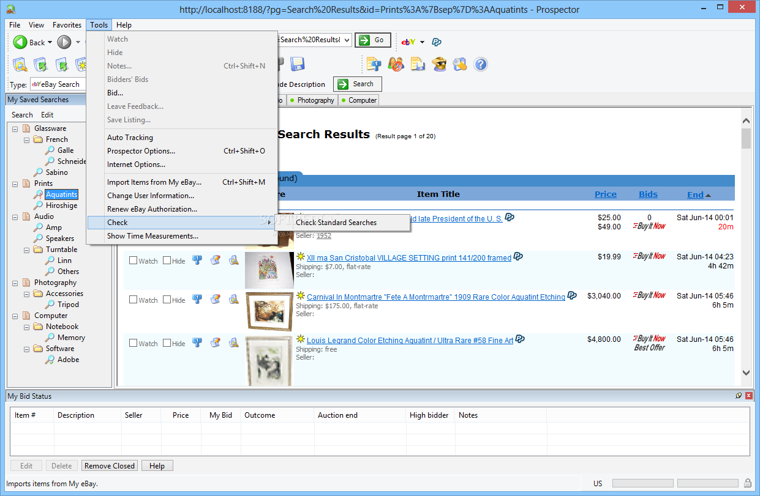Check Hide for San Cristobal VILLAGE SETTING
The image size is (760, 496).
[167, 261]
